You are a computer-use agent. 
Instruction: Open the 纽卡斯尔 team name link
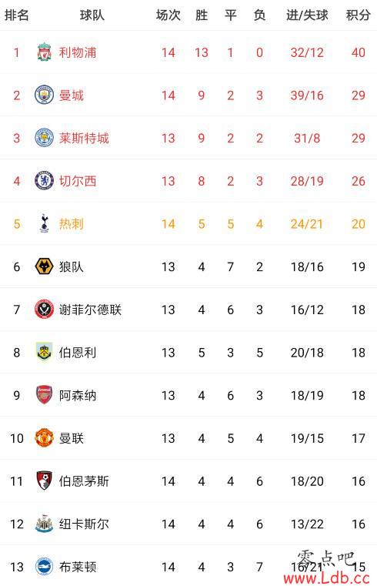(84, 524)
